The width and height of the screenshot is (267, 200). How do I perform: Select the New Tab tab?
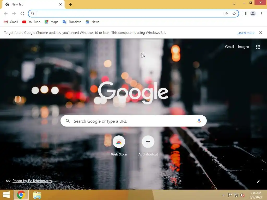33,4
